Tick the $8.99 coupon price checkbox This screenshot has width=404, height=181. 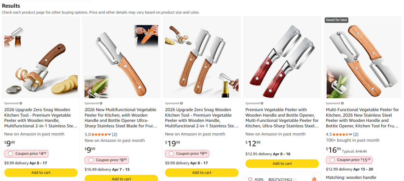[91, 160]
